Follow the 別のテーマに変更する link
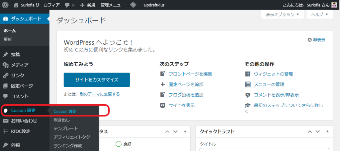Image resolution: width=340 pixels, height=151 pixels. coord(100,94)
